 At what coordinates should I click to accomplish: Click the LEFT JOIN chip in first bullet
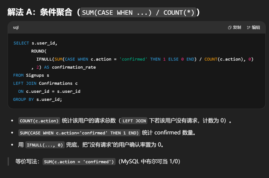point(134,121)
